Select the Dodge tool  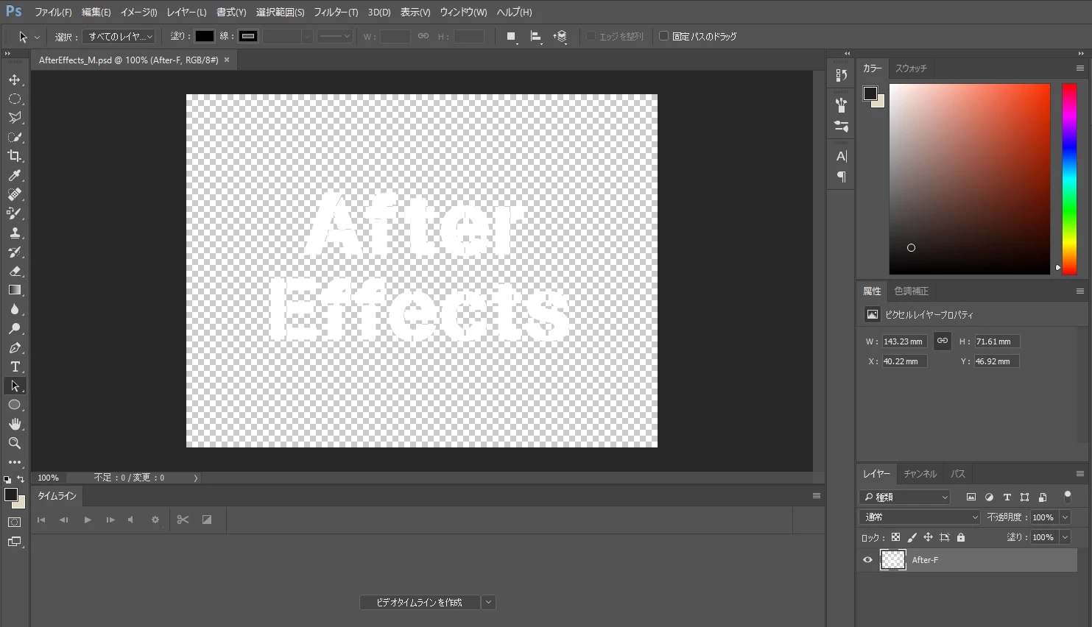pyautogui.click(x=15, y=328)
